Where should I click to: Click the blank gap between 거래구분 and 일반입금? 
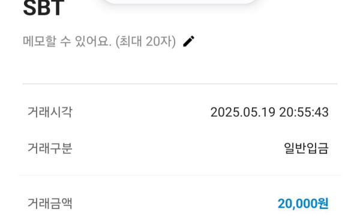click(178, 148)
